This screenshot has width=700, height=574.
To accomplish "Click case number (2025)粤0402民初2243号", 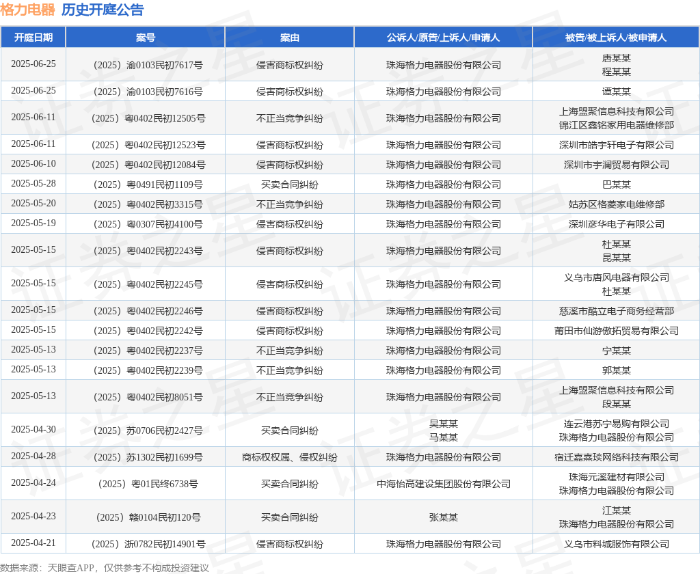I will [x=148, y=251].
